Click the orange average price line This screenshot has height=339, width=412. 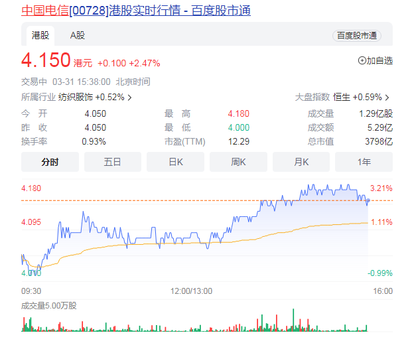[x=199, y=243]
